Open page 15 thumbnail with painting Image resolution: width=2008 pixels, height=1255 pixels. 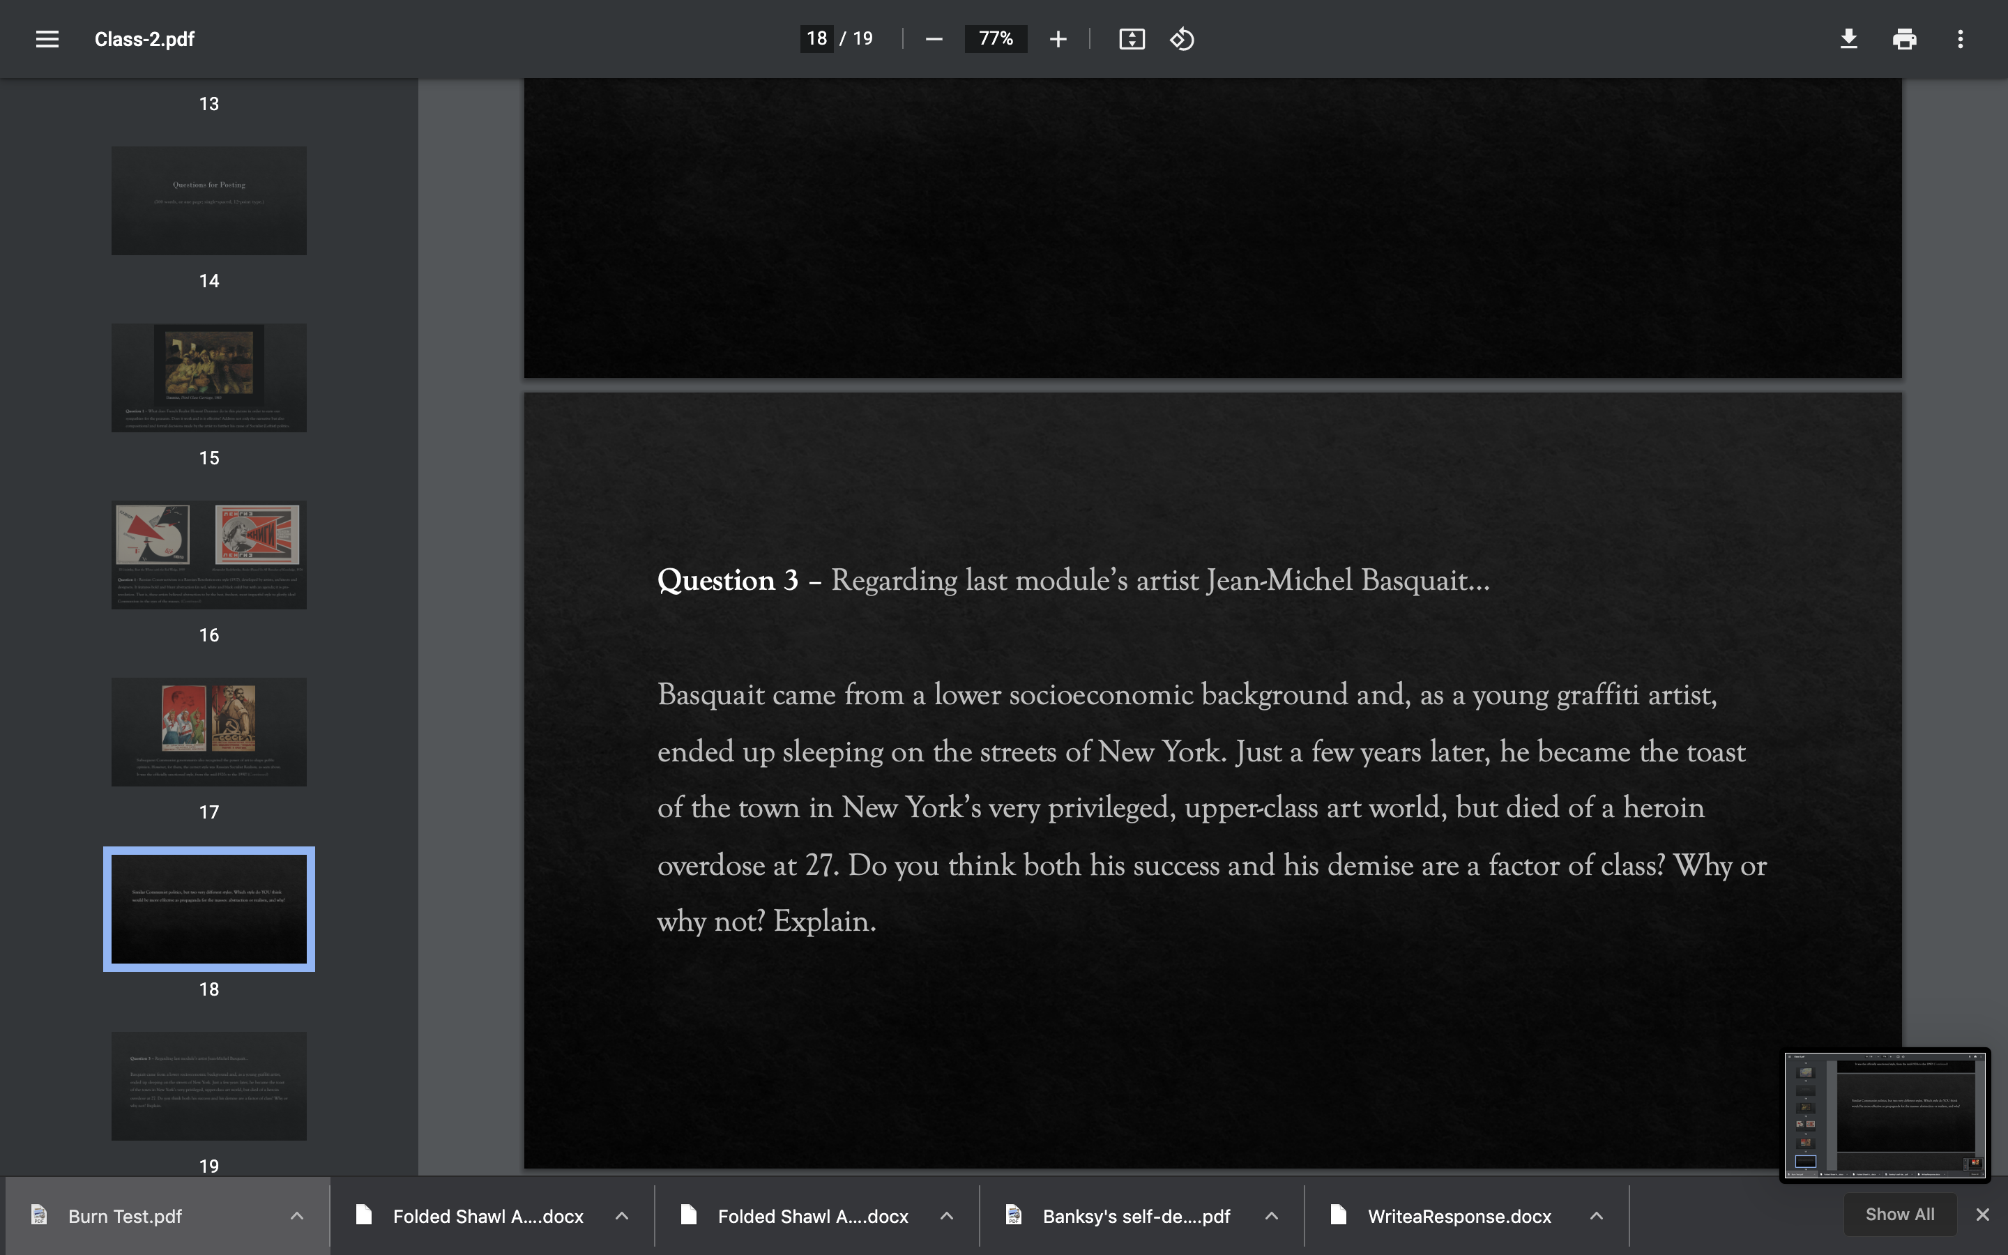209,378
